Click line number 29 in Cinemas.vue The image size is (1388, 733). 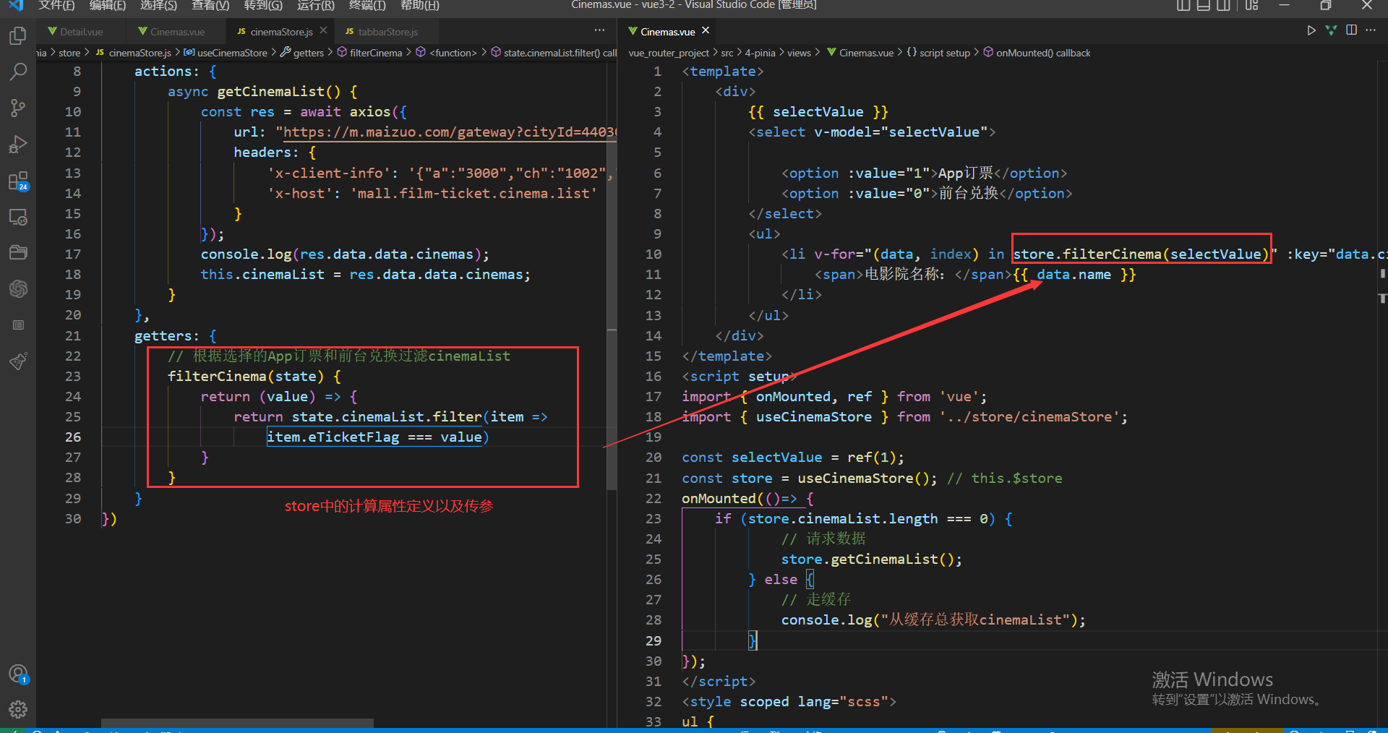pyautogui.click(x=654, y=640)
